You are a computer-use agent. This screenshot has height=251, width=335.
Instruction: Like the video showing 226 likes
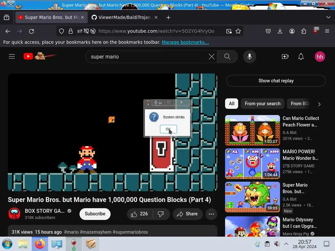(140, 214)
